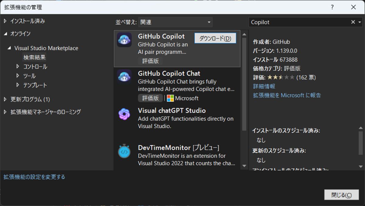
Task: Click the 閉じる button
Action: pyautogui.click(x=342, y=195)
